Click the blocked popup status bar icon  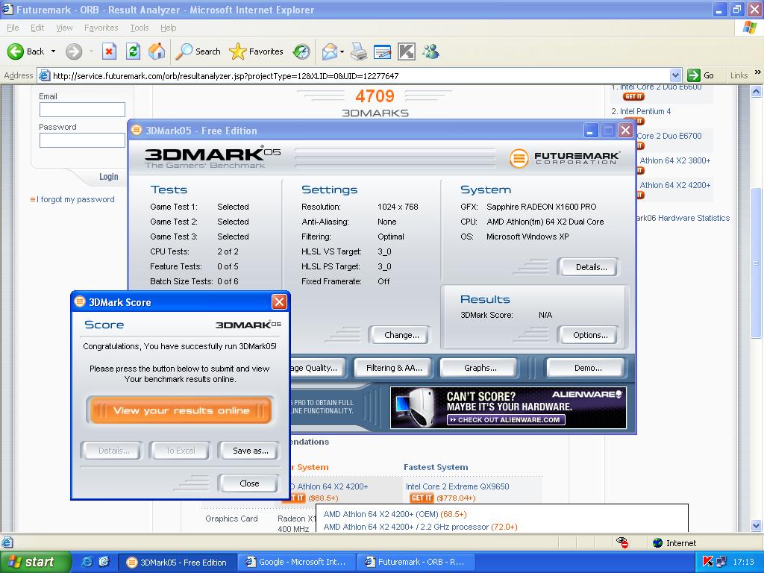tap(622, 542)
